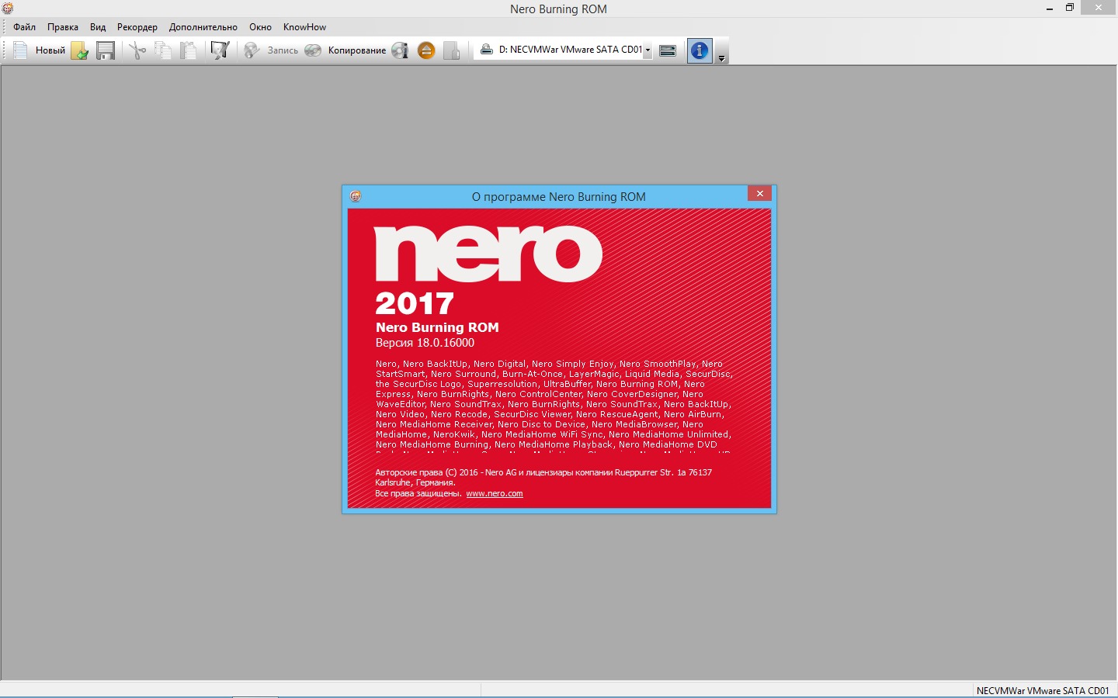Open the KnowHow menu
The width and height of the screenshot is (1118, 698).
(x=304, y=26)
